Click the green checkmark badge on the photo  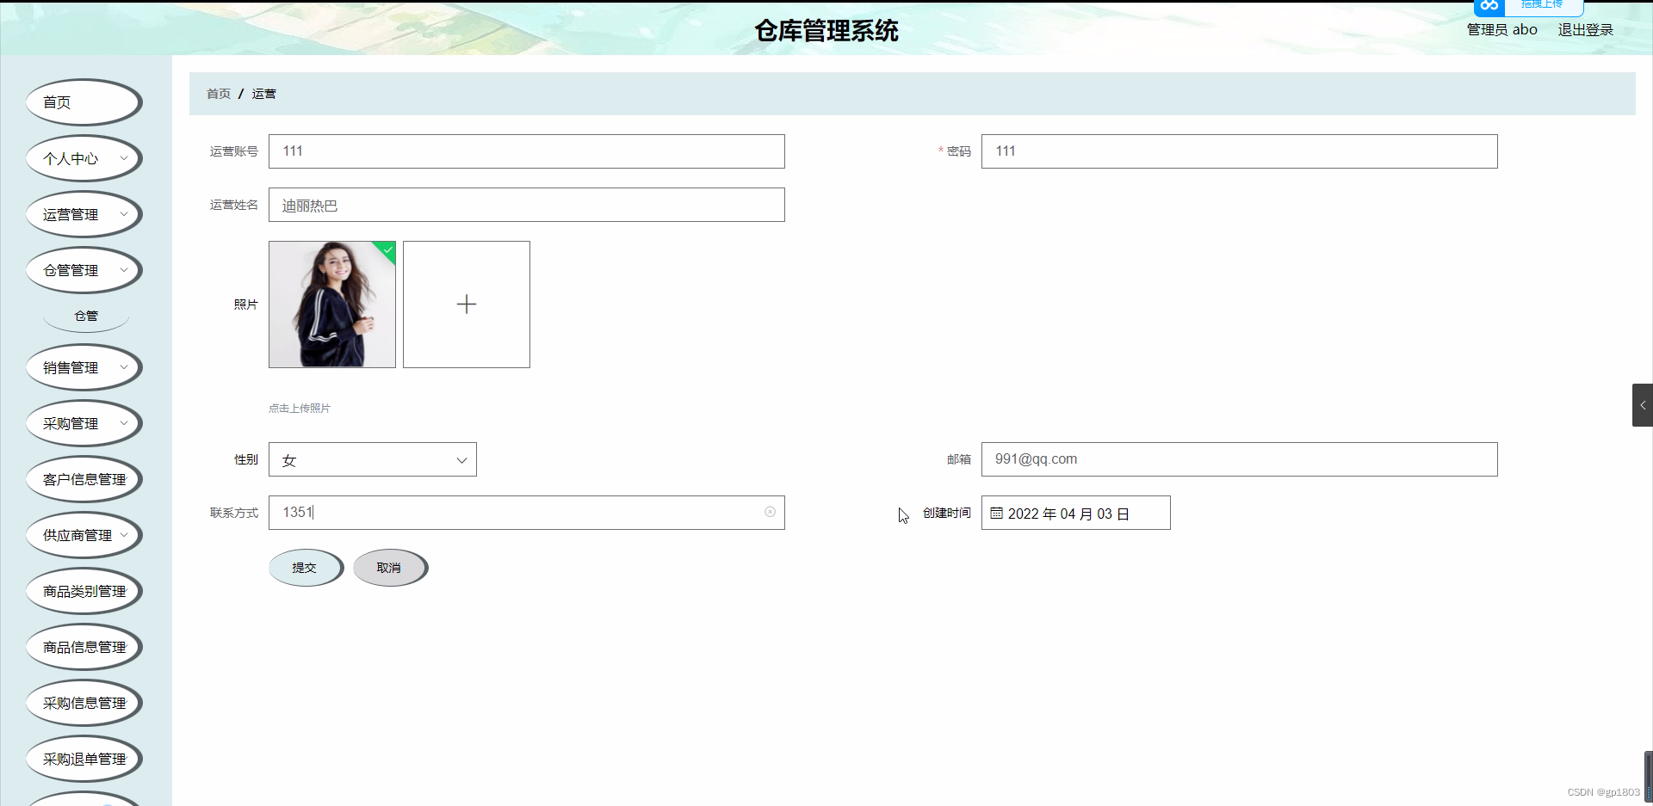(387, 251)
